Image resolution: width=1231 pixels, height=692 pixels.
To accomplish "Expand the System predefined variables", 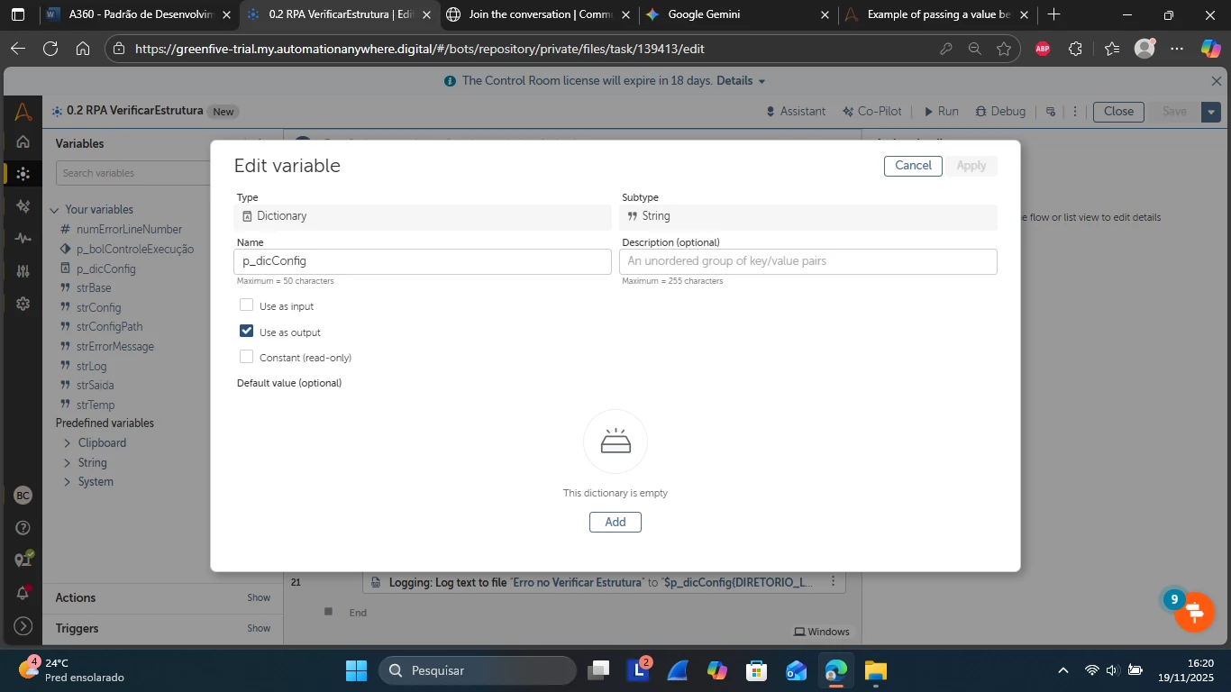I will click(x=68, y=482).
